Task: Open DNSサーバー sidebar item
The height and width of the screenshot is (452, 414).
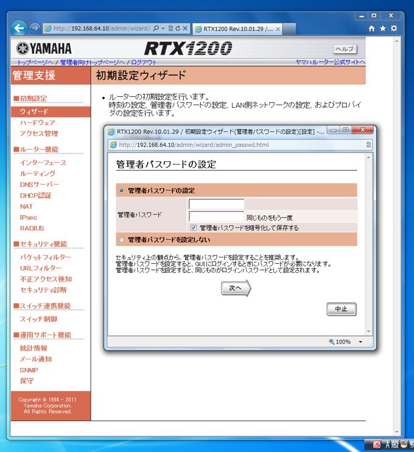Action: (40, 185)
